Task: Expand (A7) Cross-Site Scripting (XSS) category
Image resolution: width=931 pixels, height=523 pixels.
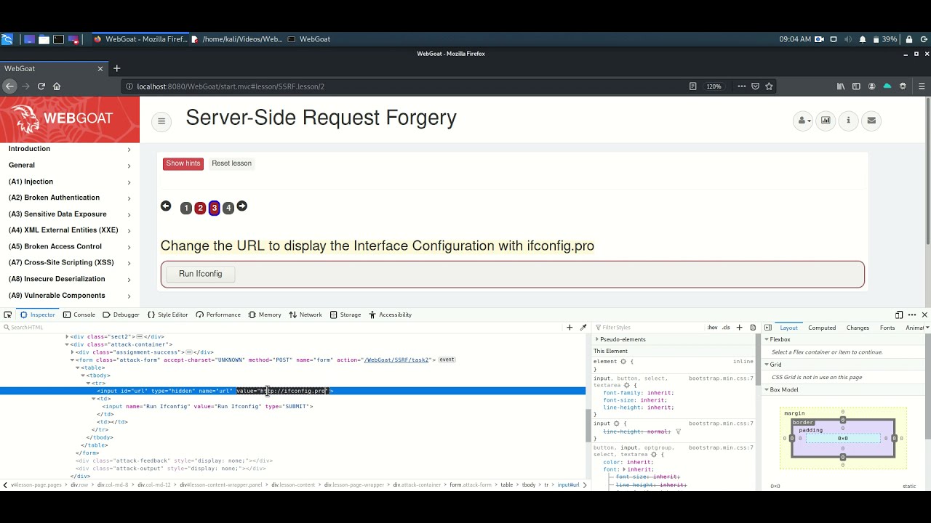Action: (70, 262)
